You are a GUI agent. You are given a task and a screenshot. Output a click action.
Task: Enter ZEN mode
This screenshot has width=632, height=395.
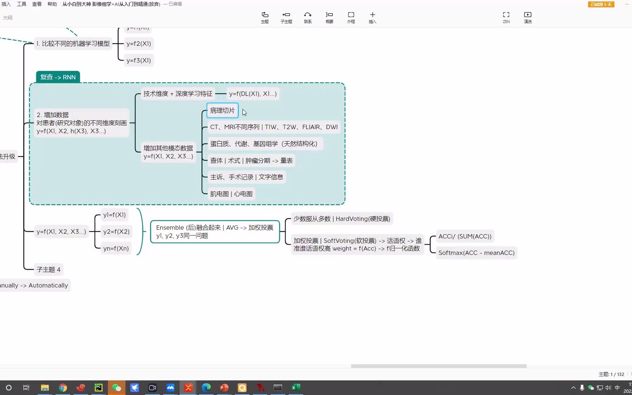[x=506, y=17]
